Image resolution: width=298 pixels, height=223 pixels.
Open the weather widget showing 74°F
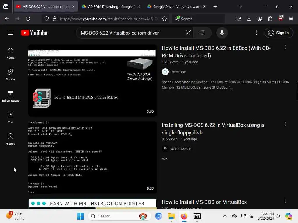(x=16, y=216)
